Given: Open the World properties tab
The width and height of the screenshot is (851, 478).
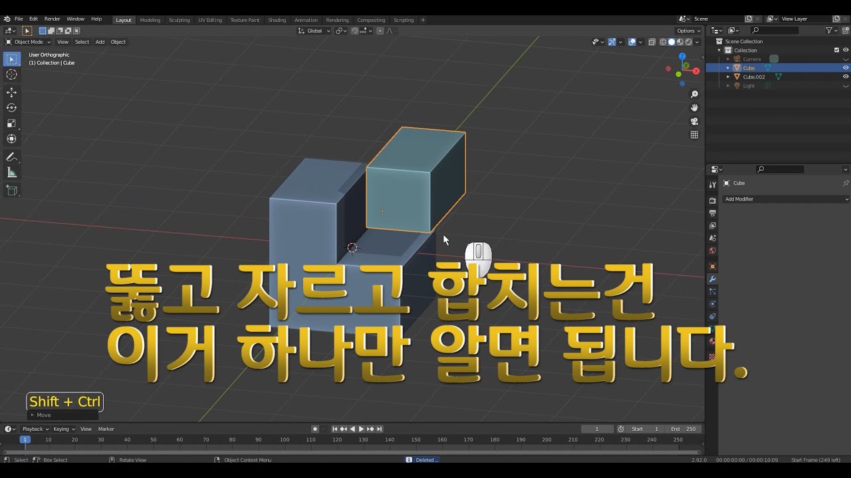Looking at the screenshot, I should [713, 250].
